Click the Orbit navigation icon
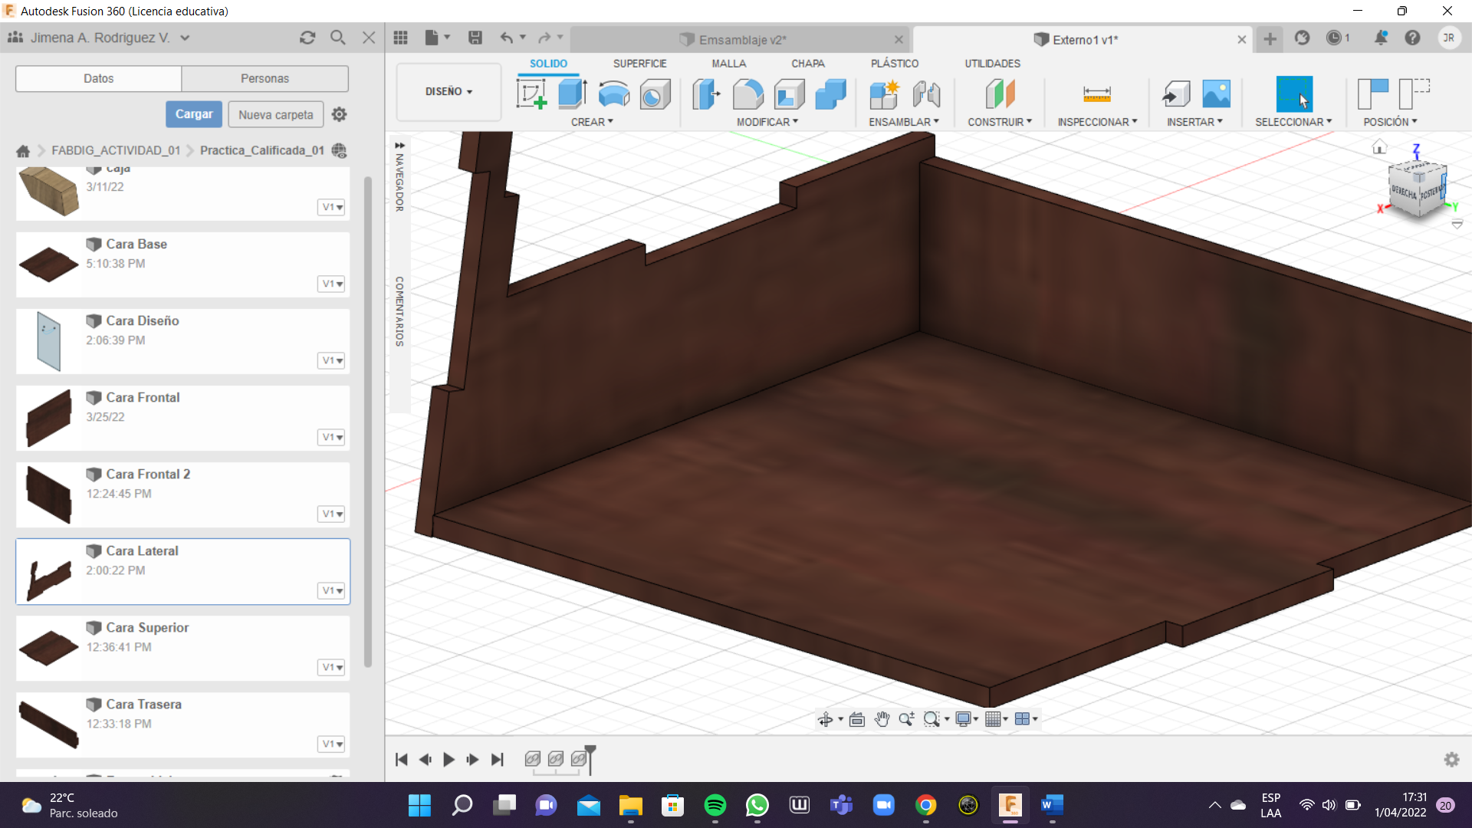Image resolution: width=1472 pixels, height=828 pixels. (x=825, y=719)
